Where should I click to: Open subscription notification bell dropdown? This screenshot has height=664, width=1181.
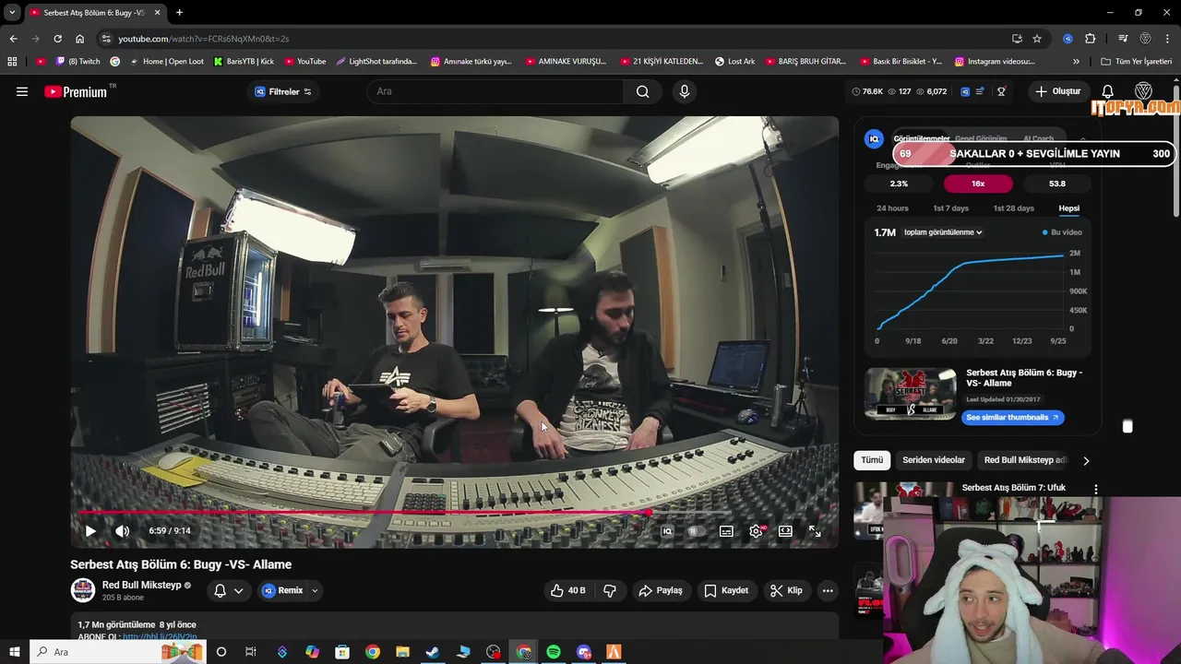[x=228, y=590]
